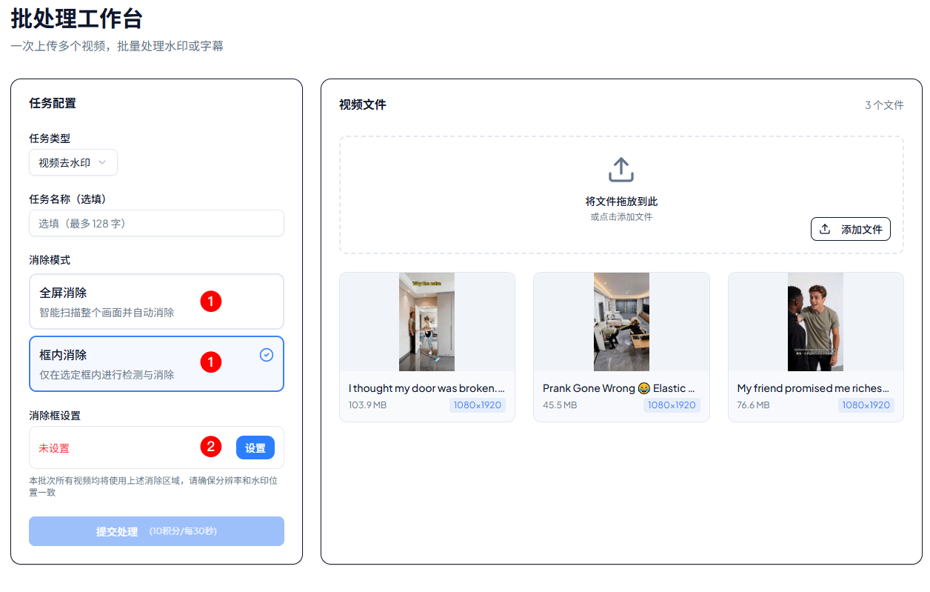
Task: Open thumbnail of "Prank Gone Wrong" video
Action: tap(621, 322)
